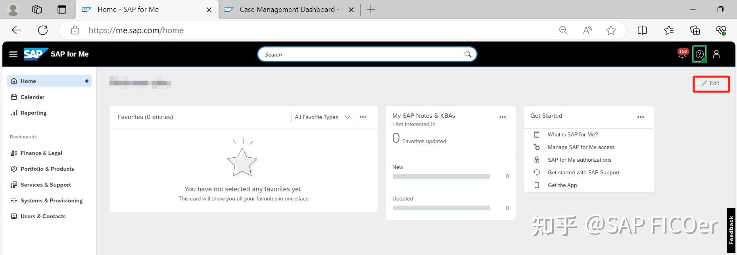The height and width of the screenshot is (255, 737).
Task: Add this page to browser favorites
Action: point(611,30)
